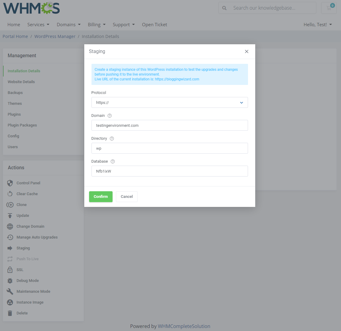This screenshot has width=341, height=331.
Task: Open the shopping cart icon
Action: click(x=329, y=8)
